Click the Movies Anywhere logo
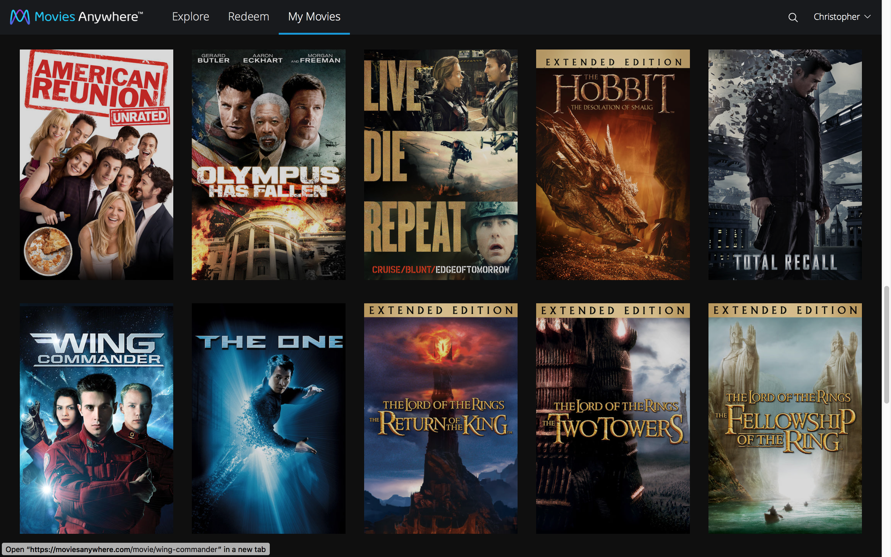 pyautogui.click(x=20, y=17)
